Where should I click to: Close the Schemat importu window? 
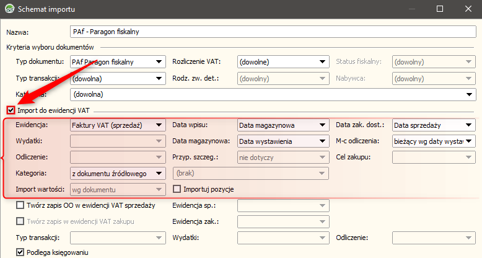point(468,9)
